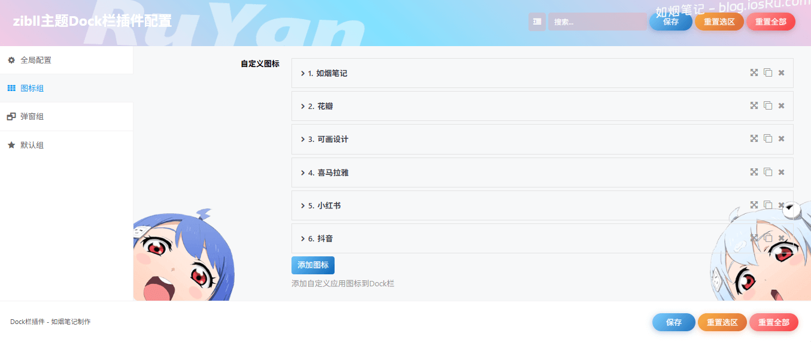811x342 pixels.
Task: Duplicate the 花瓣 icon entry
Action: point(768,105)
